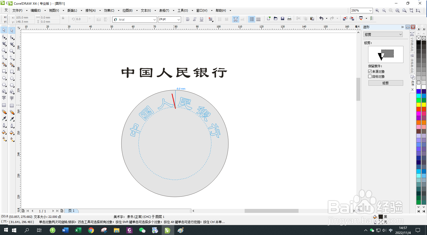Click the Export icon in the toolbar
Screen dimensions: 427x235
pyautogui.click(x=352, y=19)
